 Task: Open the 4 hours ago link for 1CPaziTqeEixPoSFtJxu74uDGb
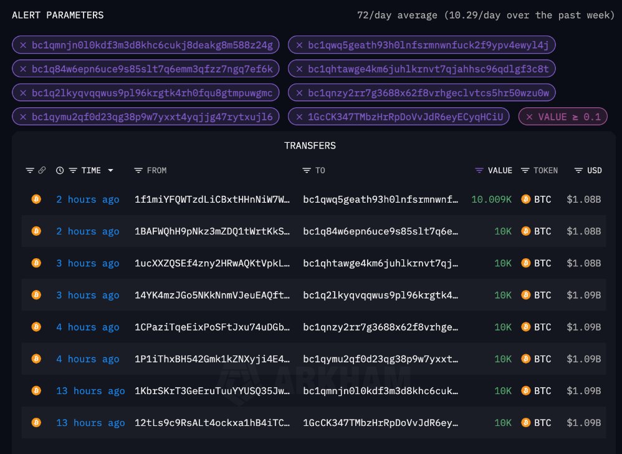click(88, 327)
